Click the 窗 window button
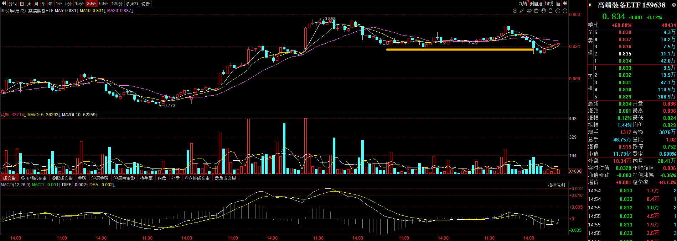This screenshot has width=677, height=241. [558, 4]
